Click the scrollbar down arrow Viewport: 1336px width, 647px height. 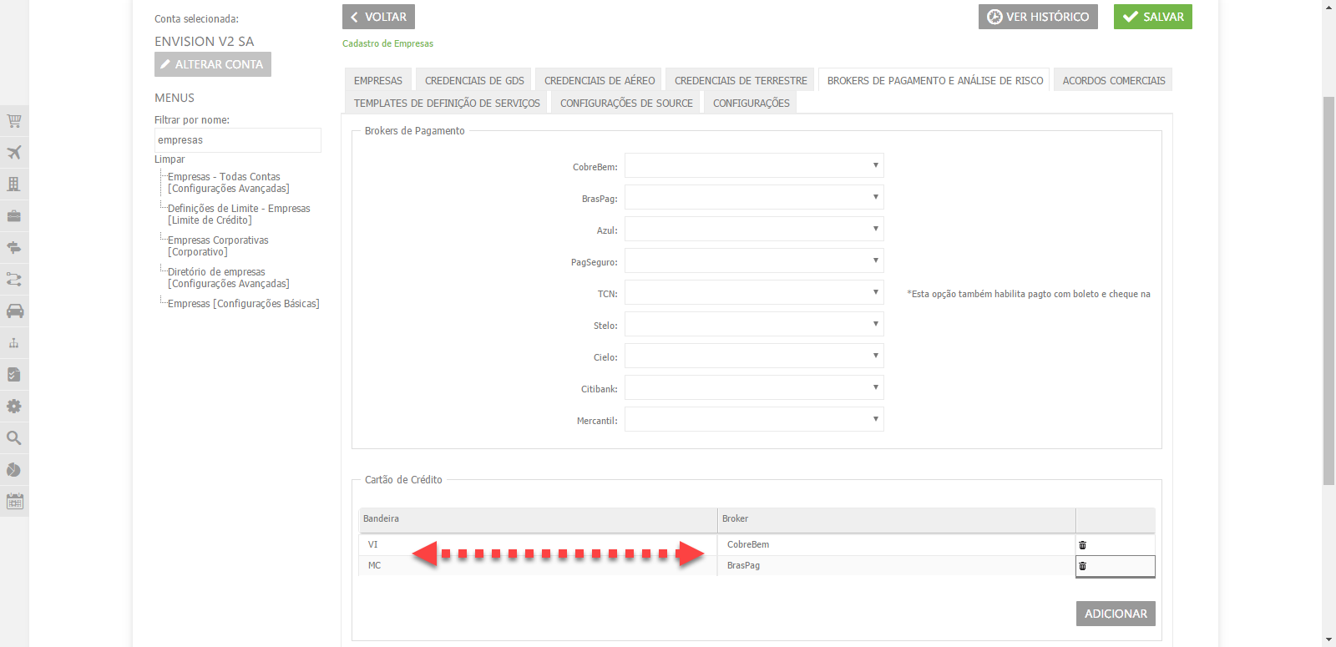coord(1328,640)
